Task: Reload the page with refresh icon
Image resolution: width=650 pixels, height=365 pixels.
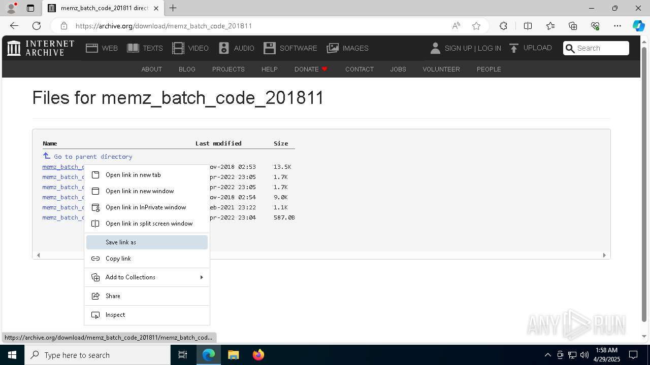Action: point(37,26)
